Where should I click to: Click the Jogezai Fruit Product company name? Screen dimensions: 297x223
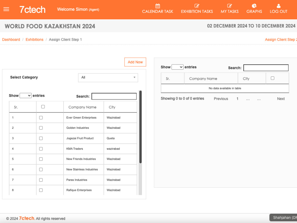[80, 138]
